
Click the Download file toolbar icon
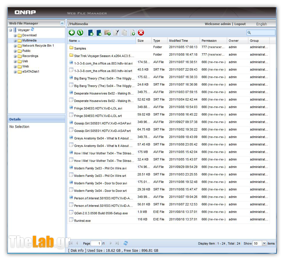tap(99, 33)
